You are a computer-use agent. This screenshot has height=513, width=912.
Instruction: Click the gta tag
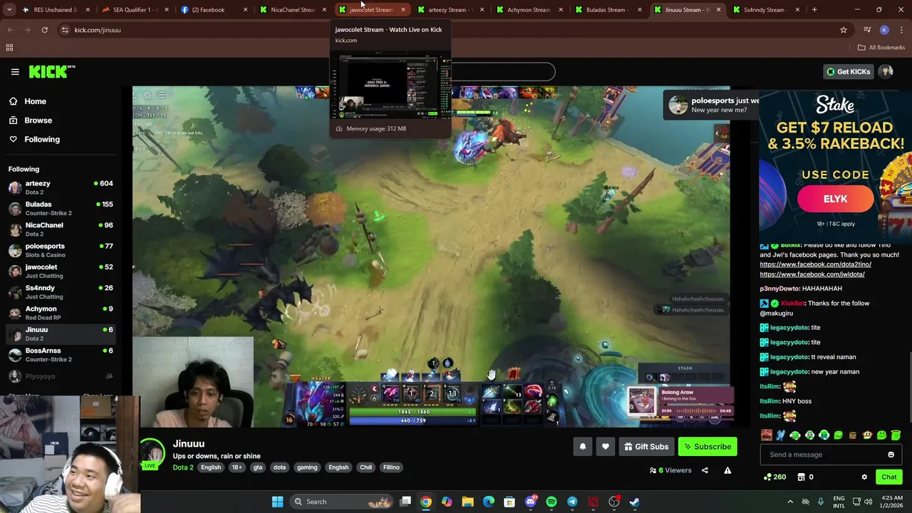pos(258,467)
